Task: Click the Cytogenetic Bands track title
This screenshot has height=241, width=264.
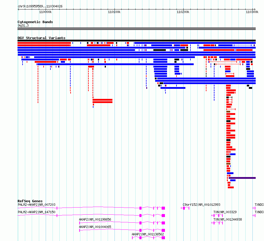Action: 35,22
